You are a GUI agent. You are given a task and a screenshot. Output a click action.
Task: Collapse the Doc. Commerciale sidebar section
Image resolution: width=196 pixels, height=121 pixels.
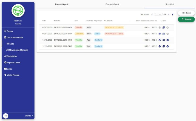coord(15,37)
